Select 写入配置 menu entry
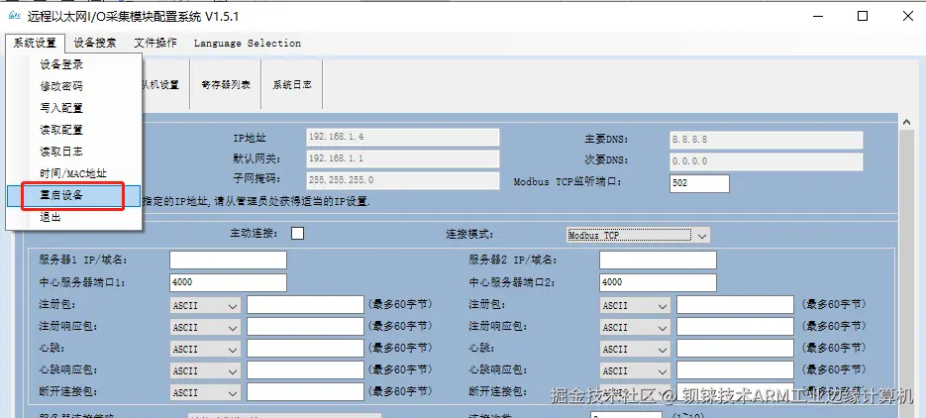 click(x=74, y=108)
